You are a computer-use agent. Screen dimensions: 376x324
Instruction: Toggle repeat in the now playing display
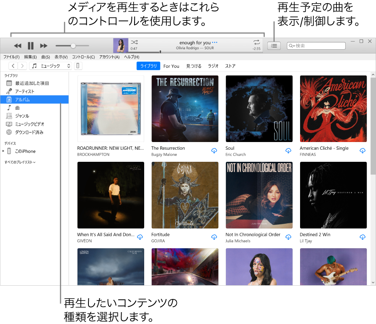point(256,42)
